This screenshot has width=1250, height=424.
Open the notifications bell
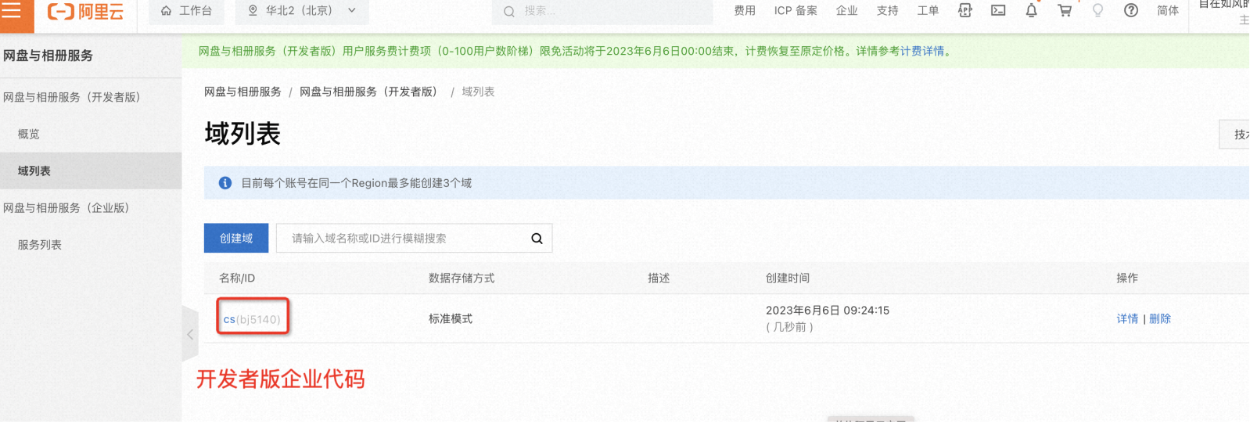pyautogui.click(x=1032, y=10)
